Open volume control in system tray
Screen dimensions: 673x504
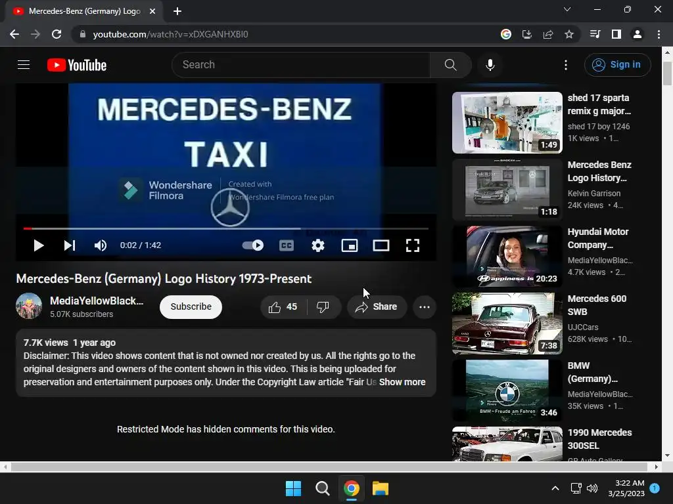(592, 488)
